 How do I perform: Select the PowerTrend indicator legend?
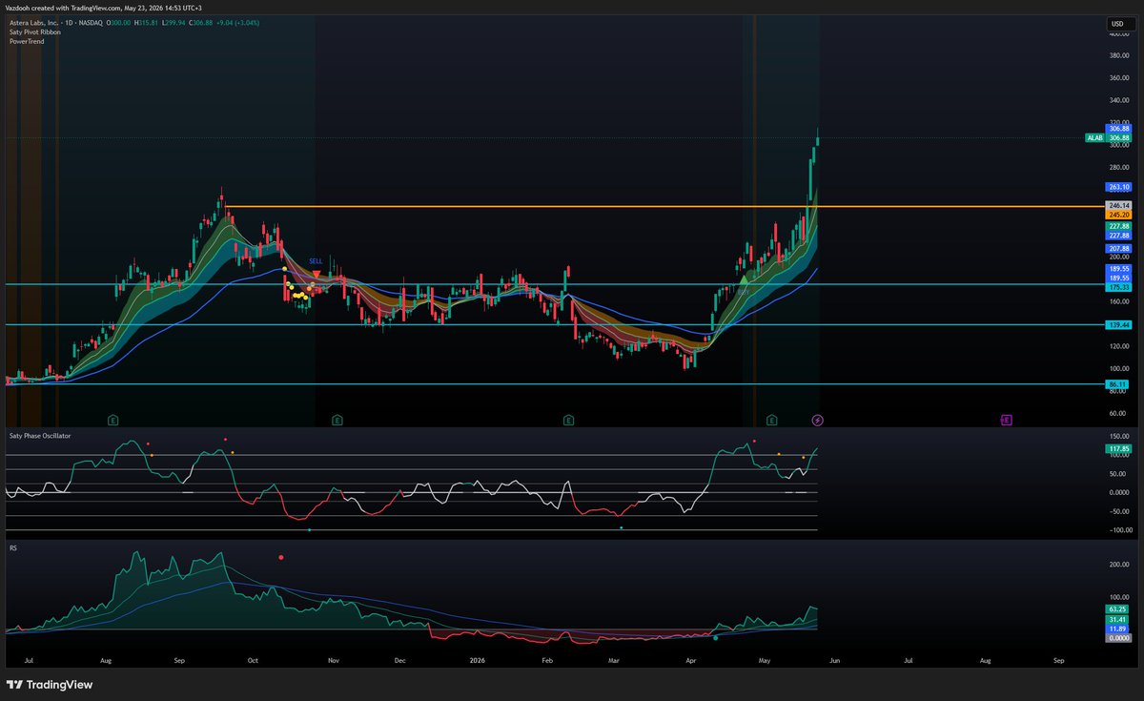click(25, 41)
